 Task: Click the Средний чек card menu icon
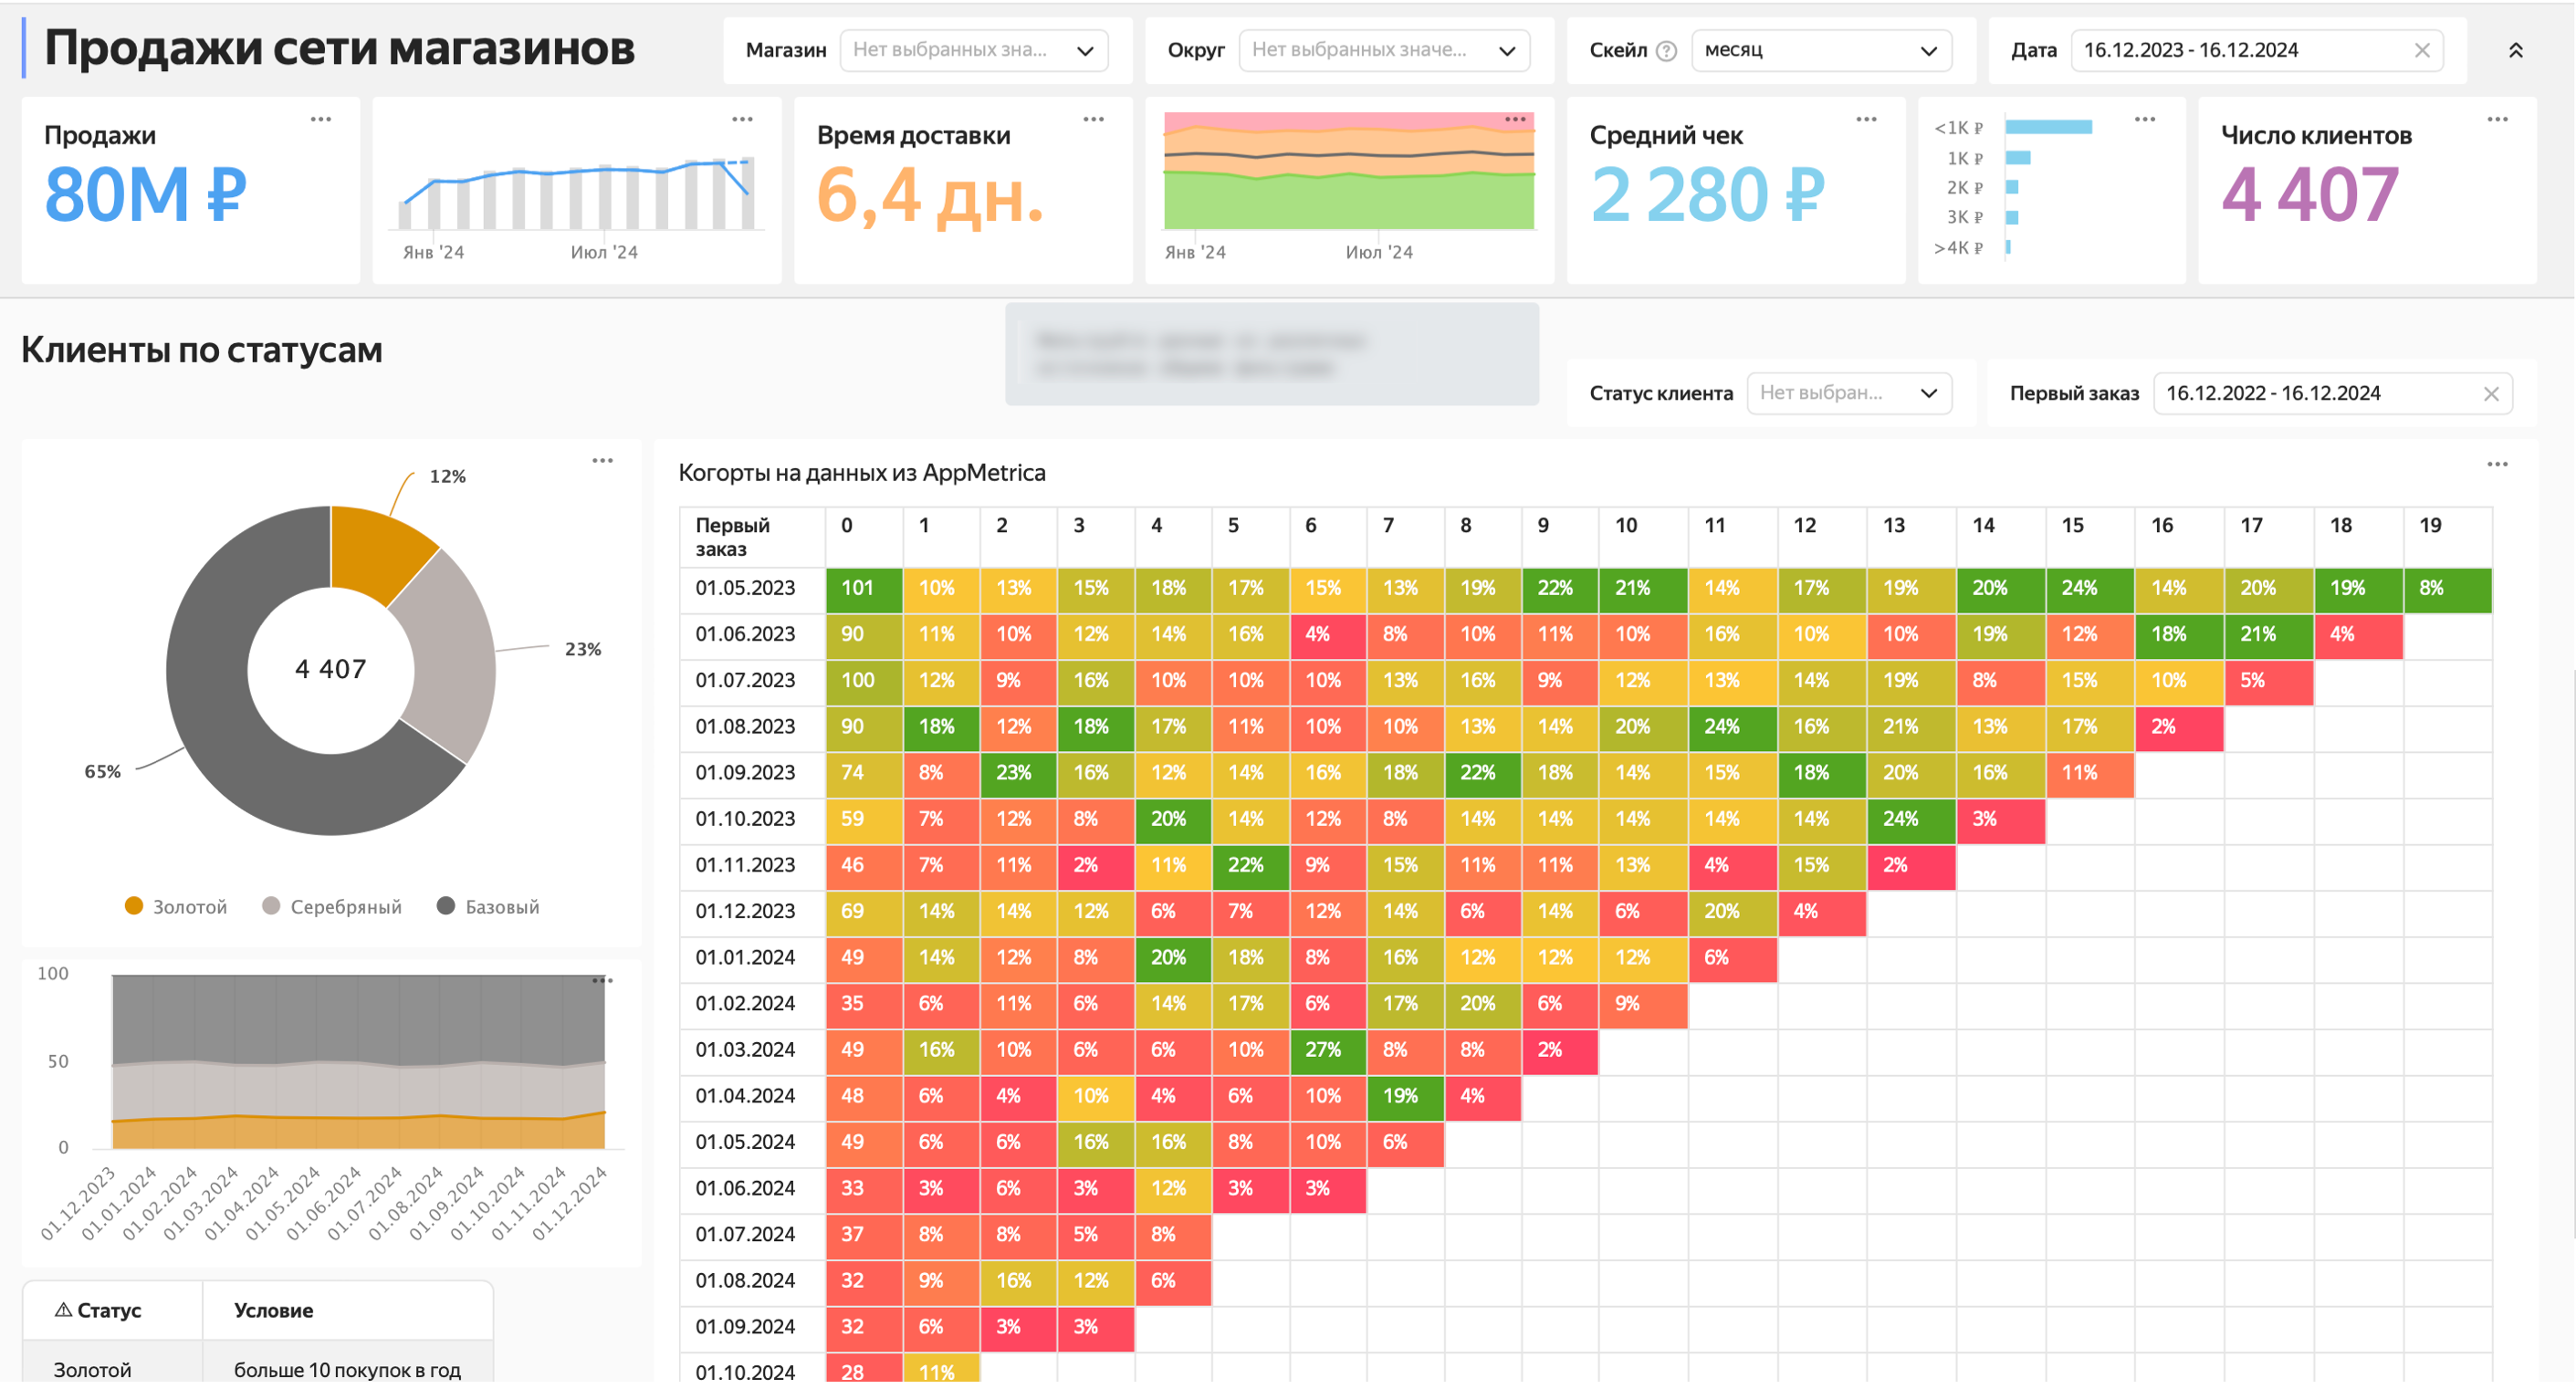1861,118
